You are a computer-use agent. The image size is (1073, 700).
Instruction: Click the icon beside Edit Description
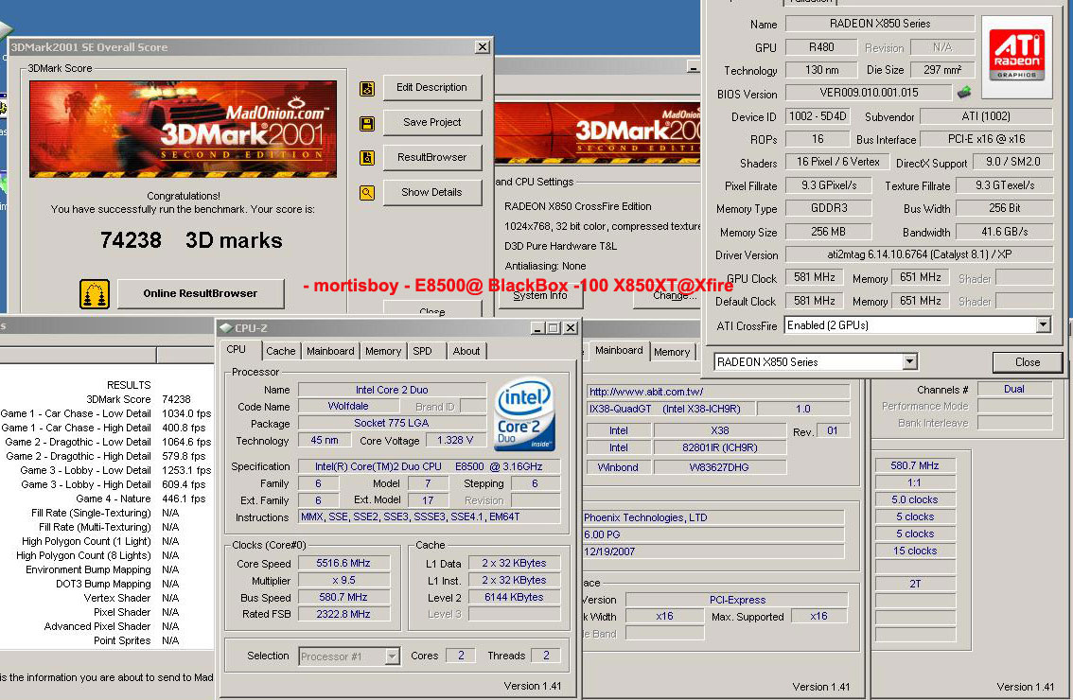coord(367,88)
